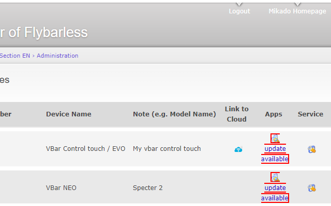Click service icon for VBar NEO
The image size is (331, 206).
click(312, 188)
